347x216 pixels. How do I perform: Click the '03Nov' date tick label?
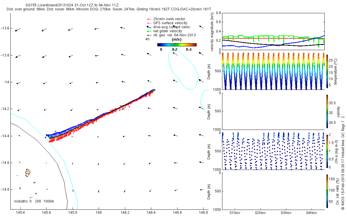tap(286, 213)
